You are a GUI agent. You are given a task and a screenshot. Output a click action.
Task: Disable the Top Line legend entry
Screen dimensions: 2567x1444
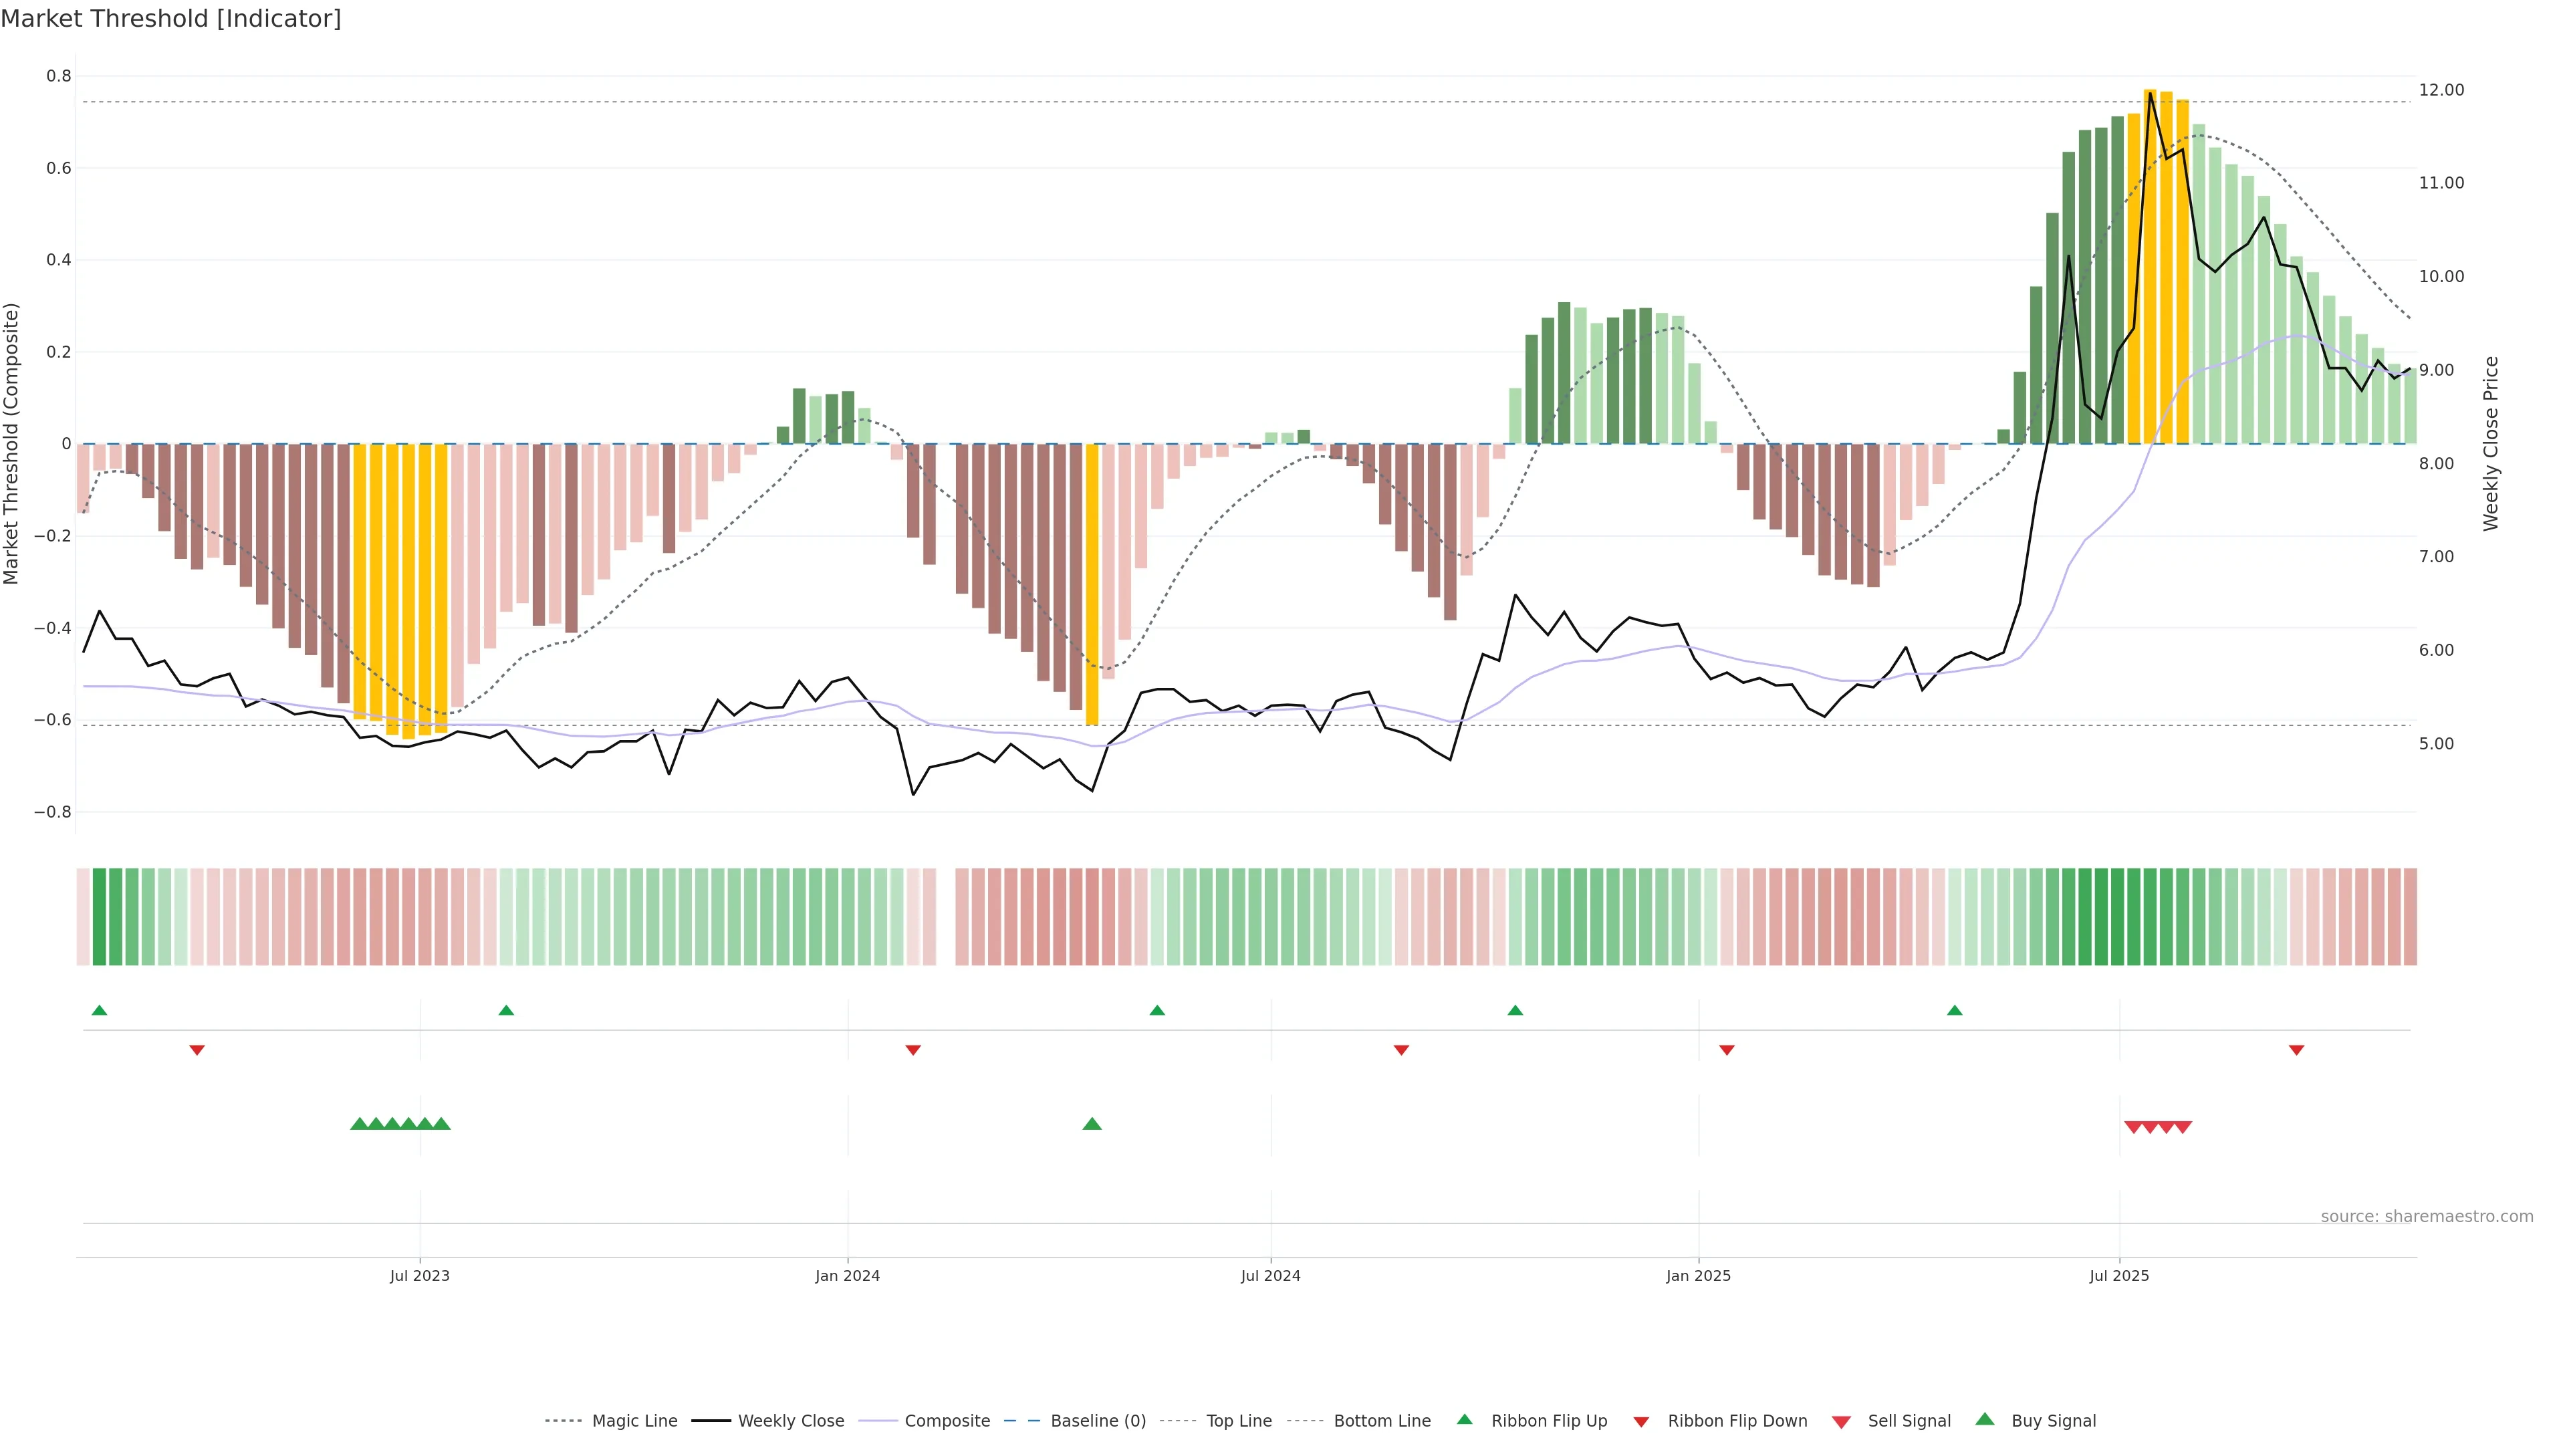coord(1239,1421)
